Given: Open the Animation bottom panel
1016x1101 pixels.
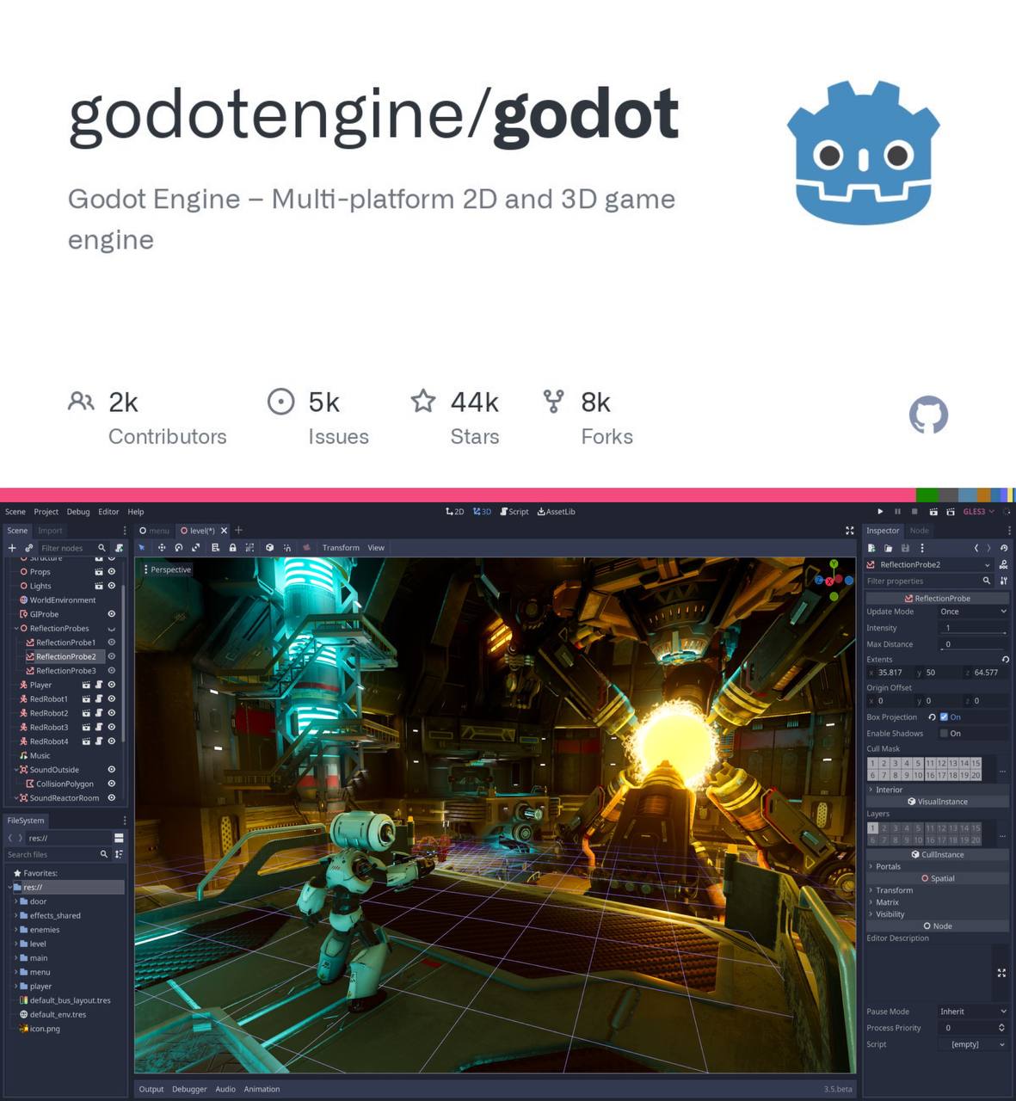Looking at the screenshot, I should tap(262, 1089).
